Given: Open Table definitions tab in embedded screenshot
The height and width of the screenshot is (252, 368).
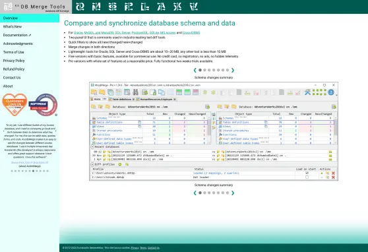Looking at the screenshot, I should [x=121, y=100].
